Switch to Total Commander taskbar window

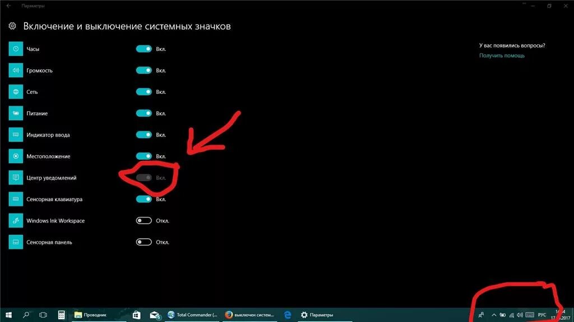192,315
